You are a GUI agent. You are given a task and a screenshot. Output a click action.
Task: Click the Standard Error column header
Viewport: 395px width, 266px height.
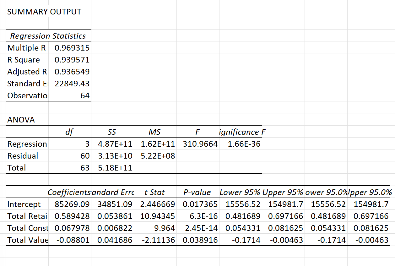[113, 192]
